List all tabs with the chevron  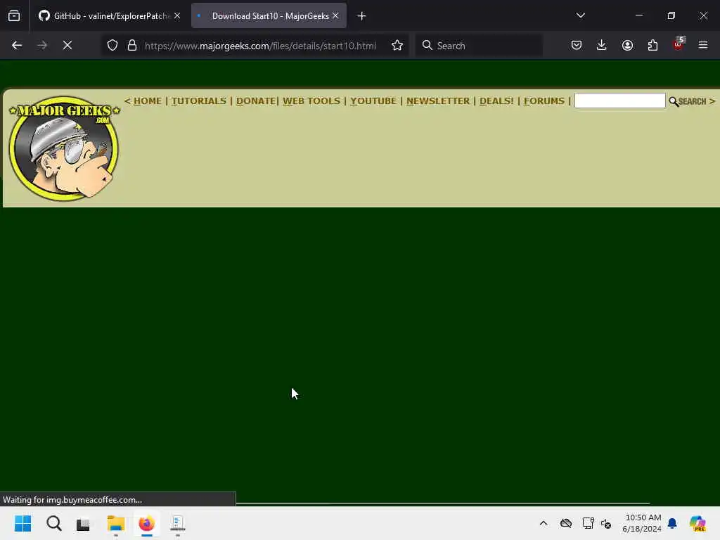click(x=580, y=15)
